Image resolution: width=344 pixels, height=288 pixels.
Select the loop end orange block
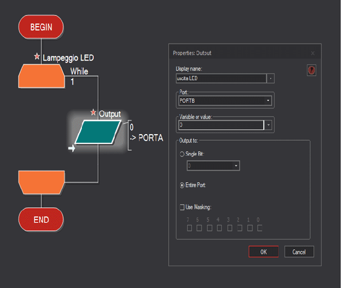(x=41, y=182)
